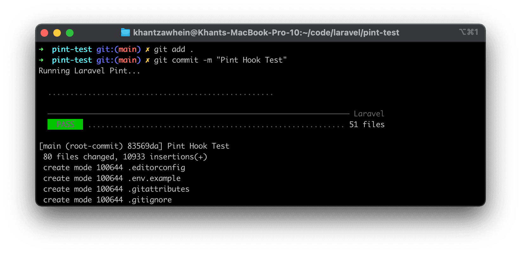Click the ⌥⌘1 shortcut indicator

[469, 32]
